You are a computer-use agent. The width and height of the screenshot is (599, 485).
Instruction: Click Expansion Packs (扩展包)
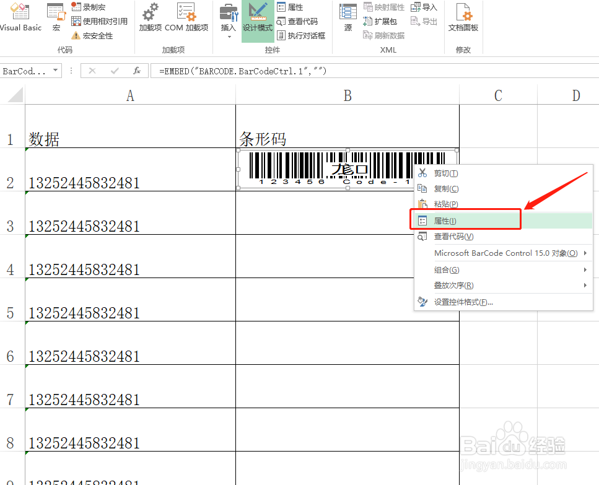380,22
